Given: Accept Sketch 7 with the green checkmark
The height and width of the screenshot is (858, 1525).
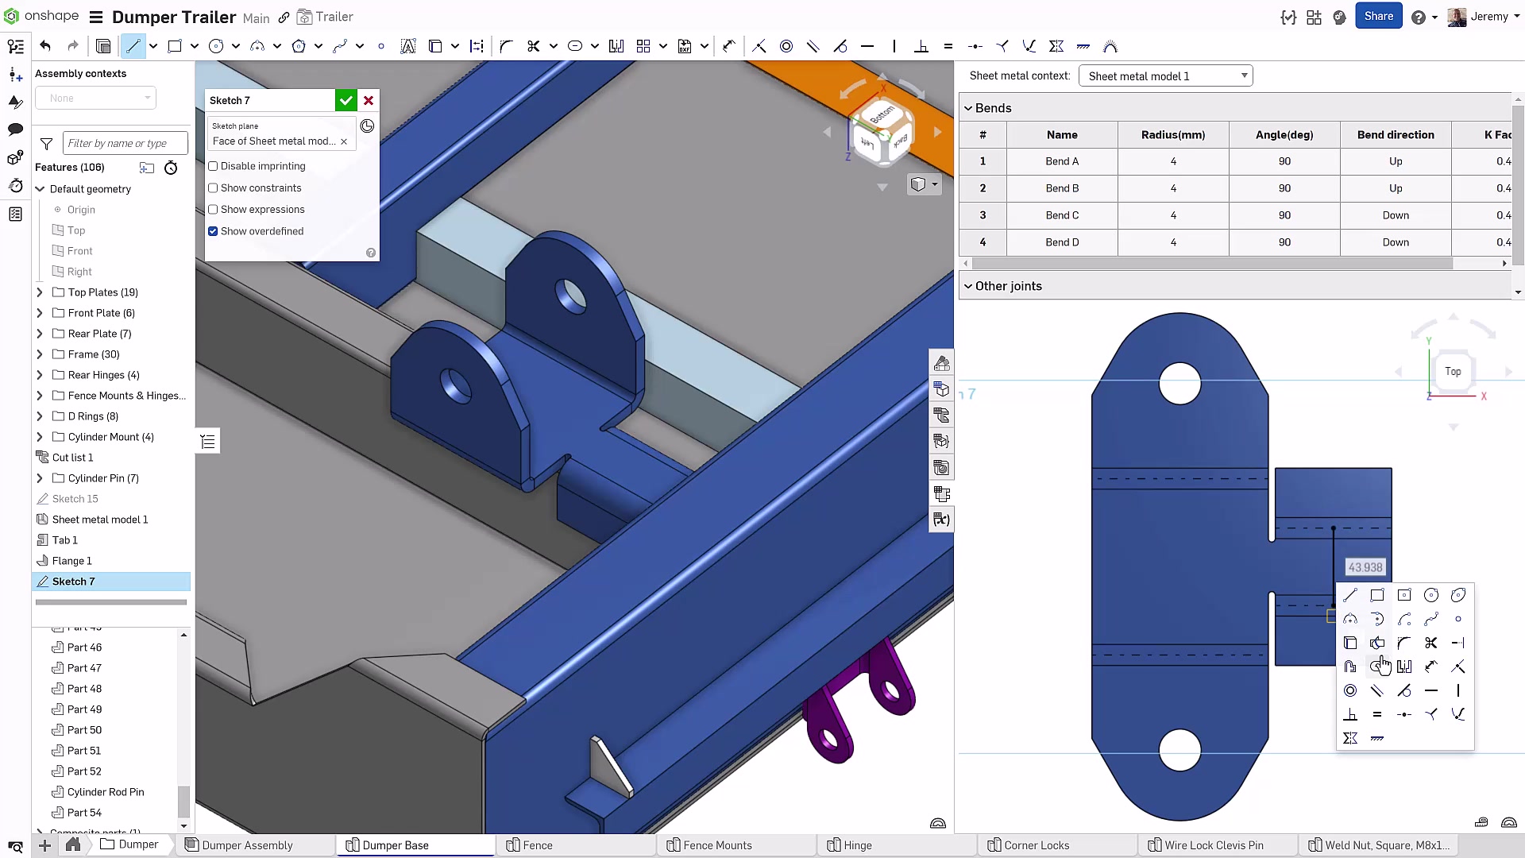Looking at the screenshot, I should click(346, 100).
